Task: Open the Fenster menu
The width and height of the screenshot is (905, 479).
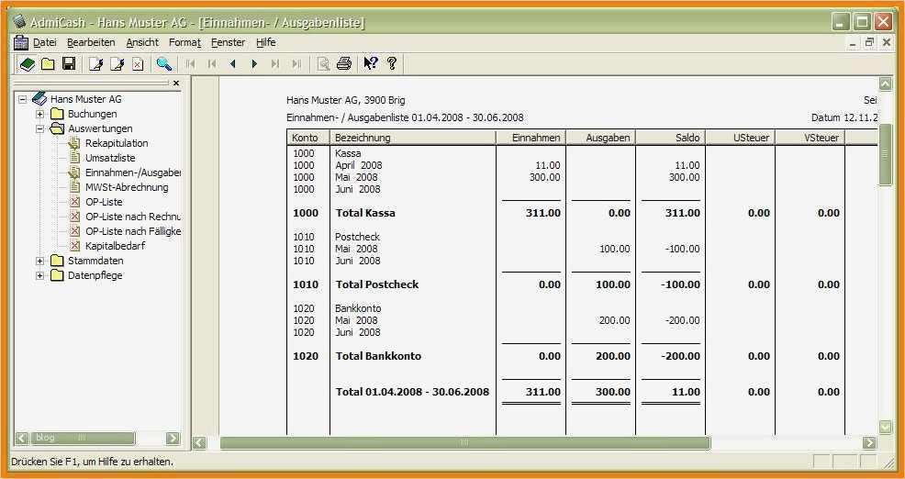Action: tap(228, 43)
